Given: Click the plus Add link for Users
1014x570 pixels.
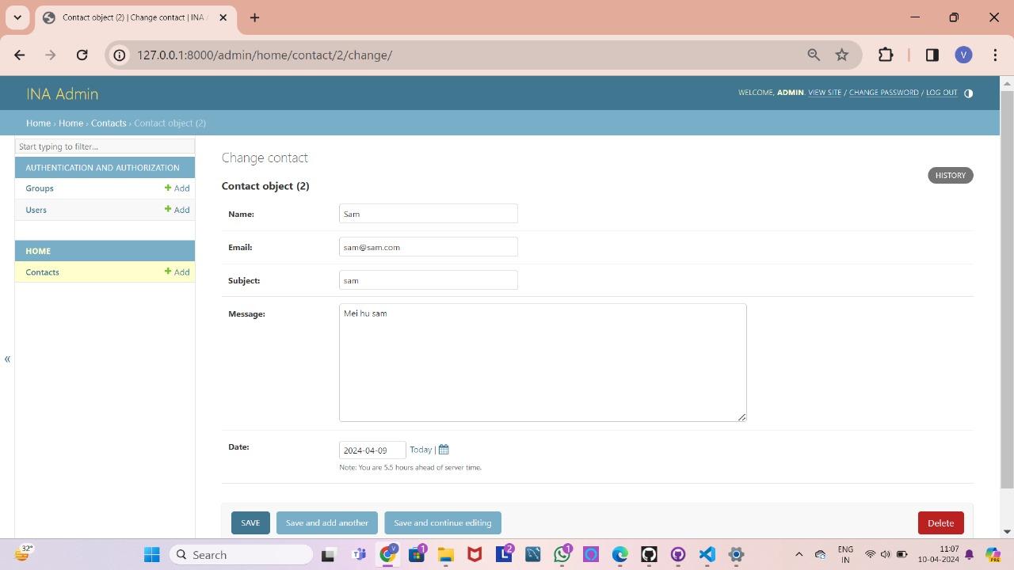Looking at the screenshot, I should [177, 210].
